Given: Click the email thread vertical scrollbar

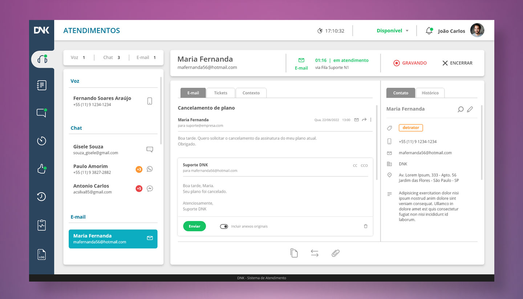Looking at the screenshot, I should [x=376, y=142].
